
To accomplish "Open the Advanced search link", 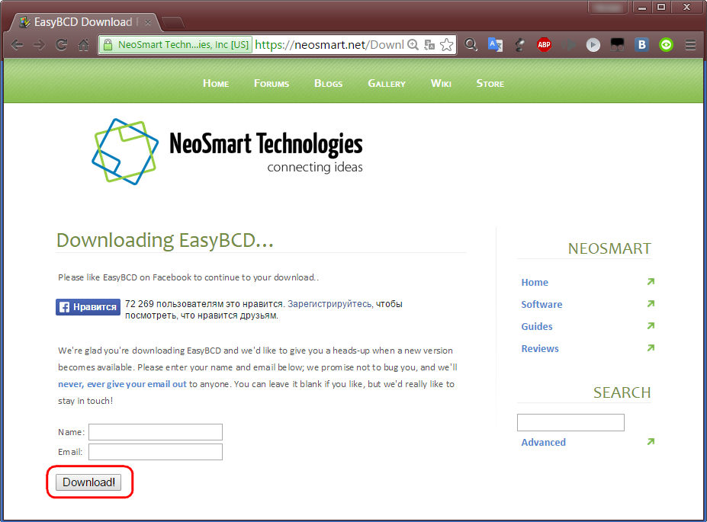I will [x=543, y=442].
